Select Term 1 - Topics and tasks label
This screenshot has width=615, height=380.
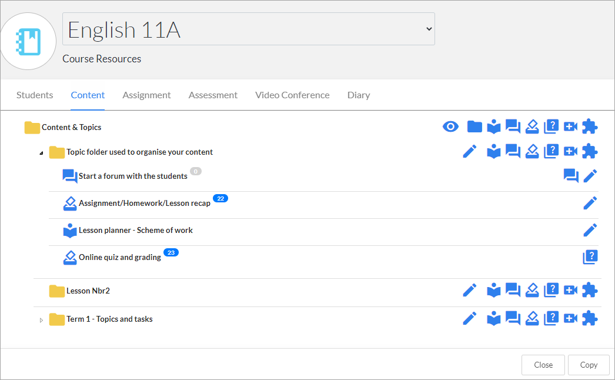(109, 319)
